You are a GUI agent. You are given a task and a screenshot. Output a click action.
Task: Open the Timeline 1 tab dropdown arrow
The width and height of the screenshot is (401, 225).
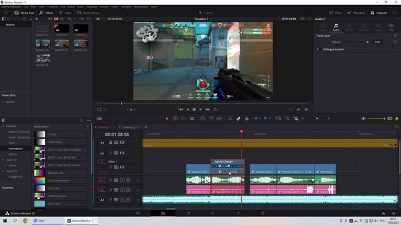coord(113,127)
